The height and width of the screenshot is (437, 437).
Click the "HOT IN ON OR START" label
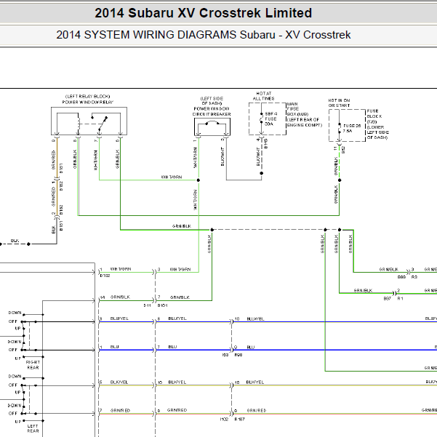pyautogui.click(x=339, y=103)
